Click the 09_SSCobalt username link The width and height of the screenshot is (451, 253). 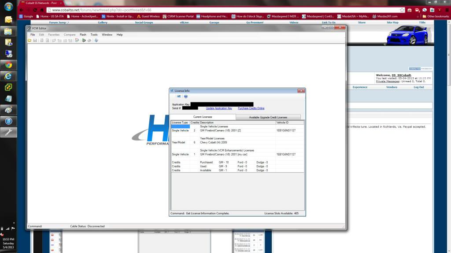[401, 75]
